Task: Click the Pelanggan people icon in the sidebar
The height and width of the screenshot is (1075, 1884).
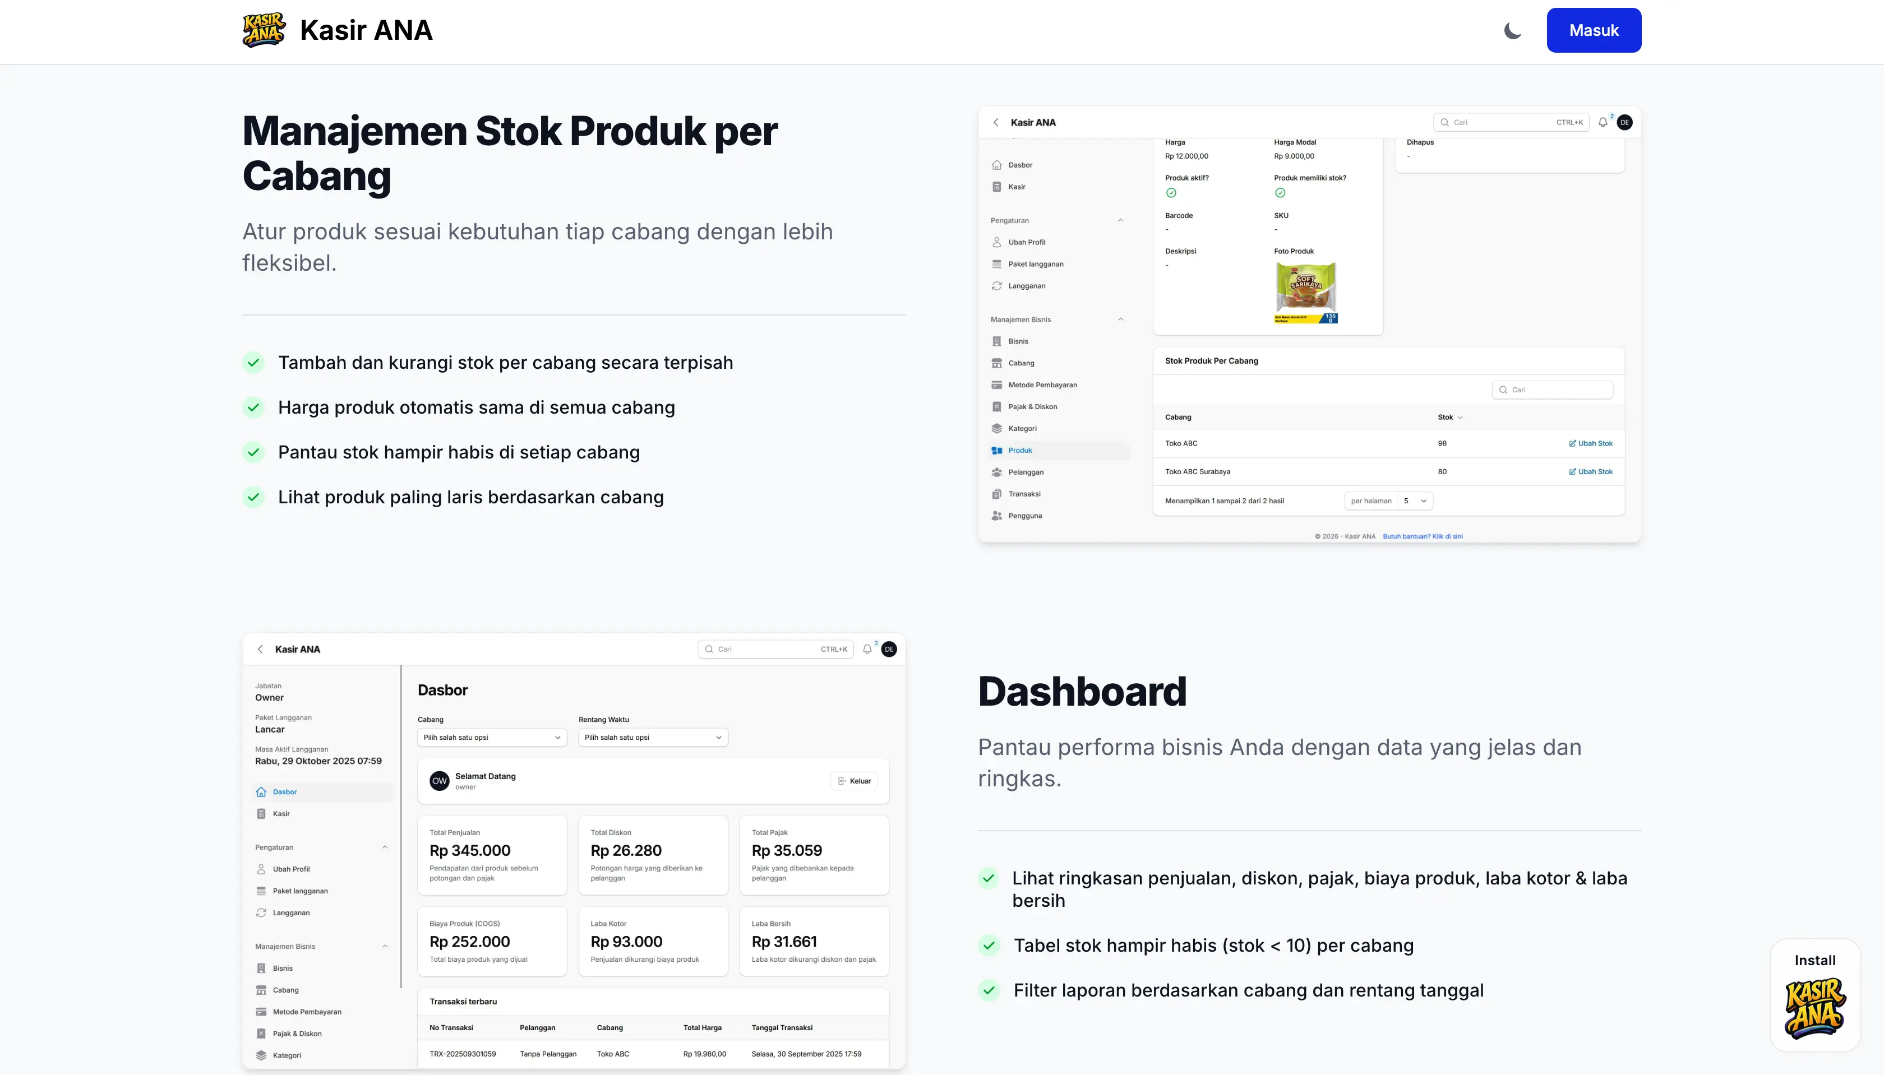Action: (x=996, y=472)
